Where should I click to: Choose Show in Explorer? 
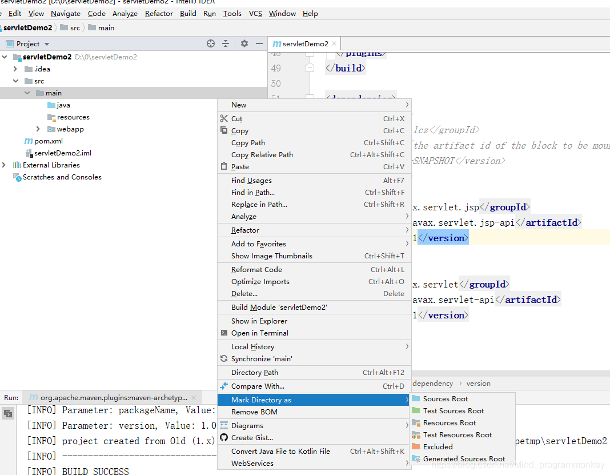pos(314,321)
